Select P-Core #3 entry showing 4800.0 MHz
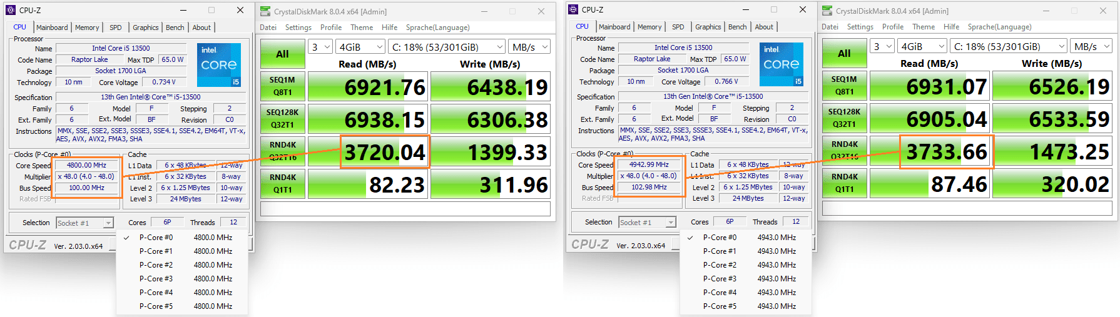This screenshot has width=1120, height=317. click(x=182, y=279)
